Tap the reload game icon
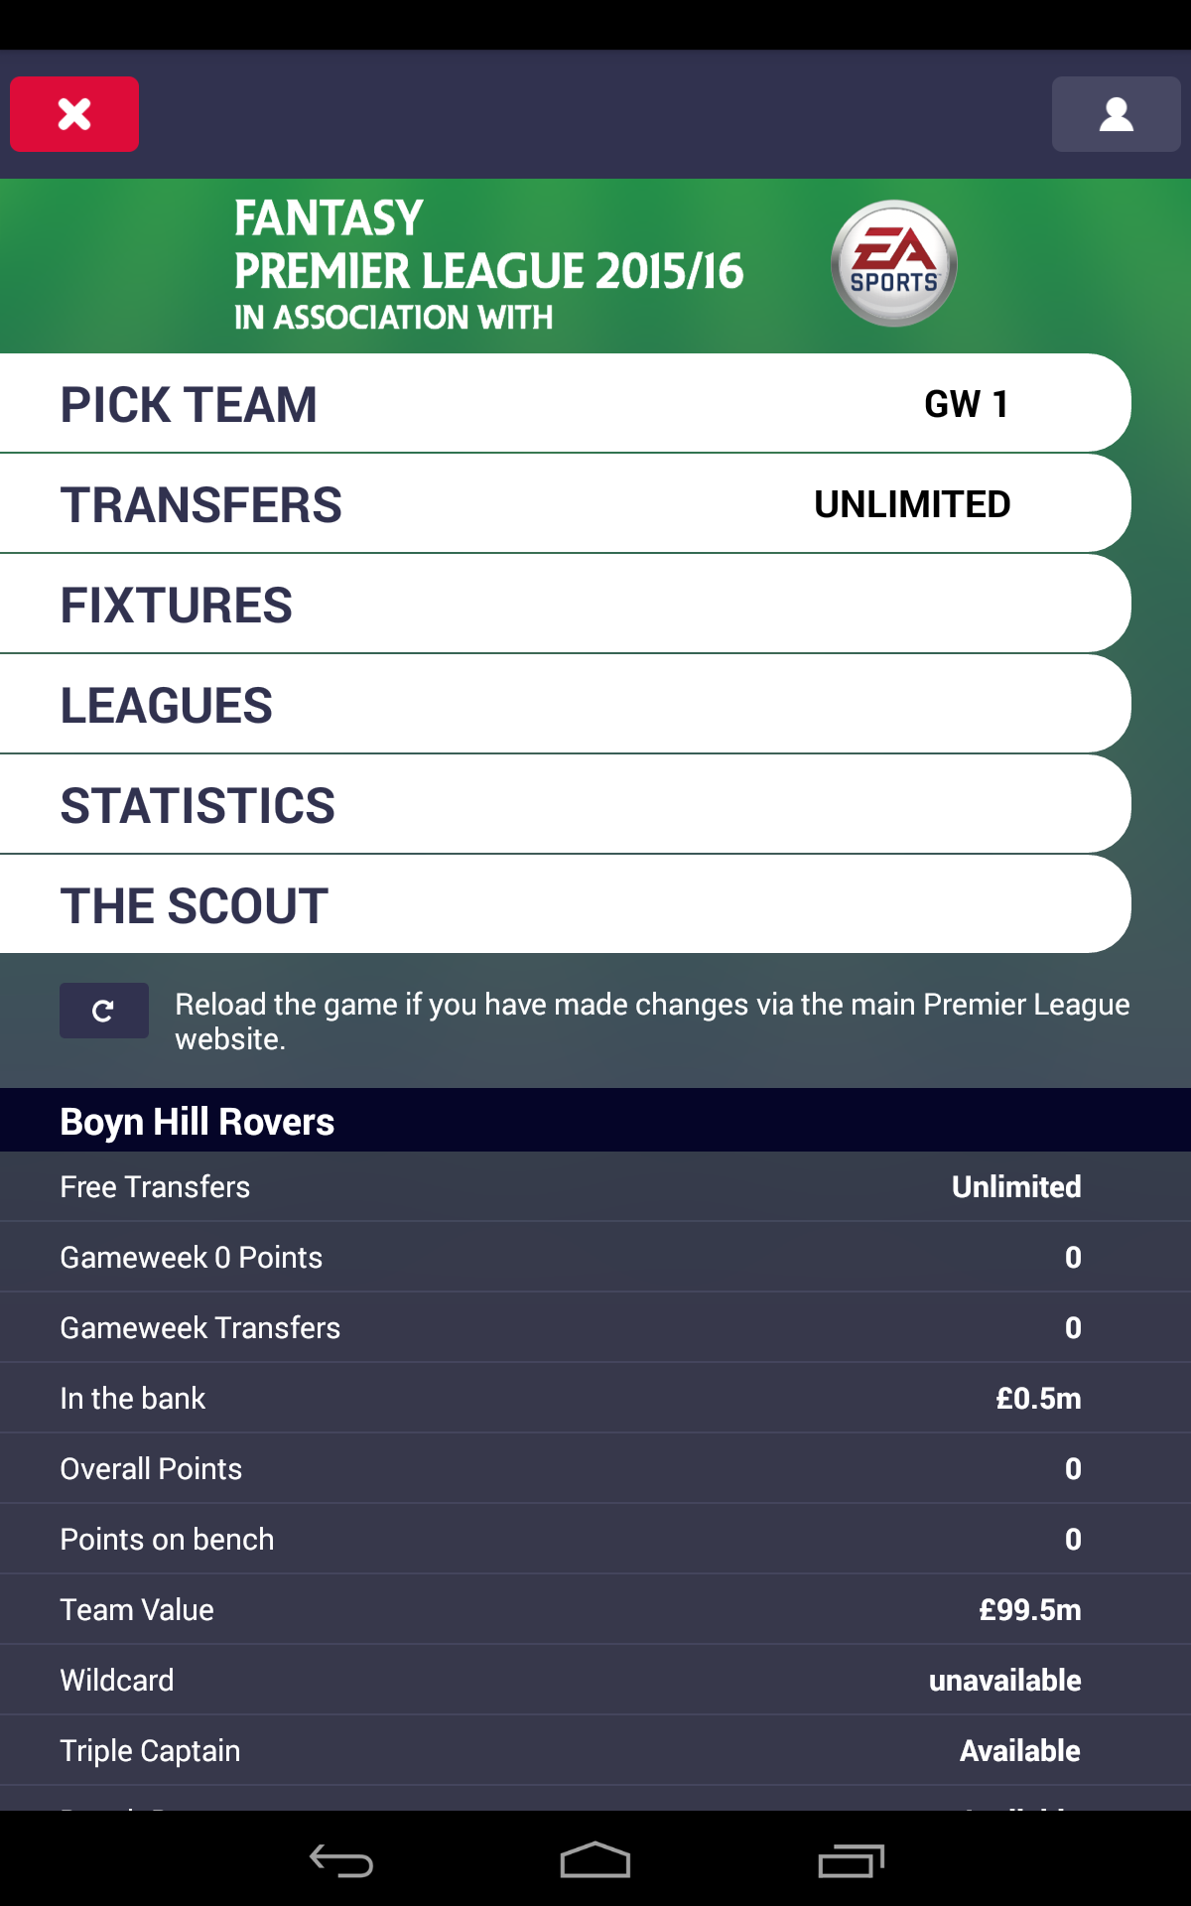Viewport: 1191px width, 1906px height. [x=104, y=1011]
